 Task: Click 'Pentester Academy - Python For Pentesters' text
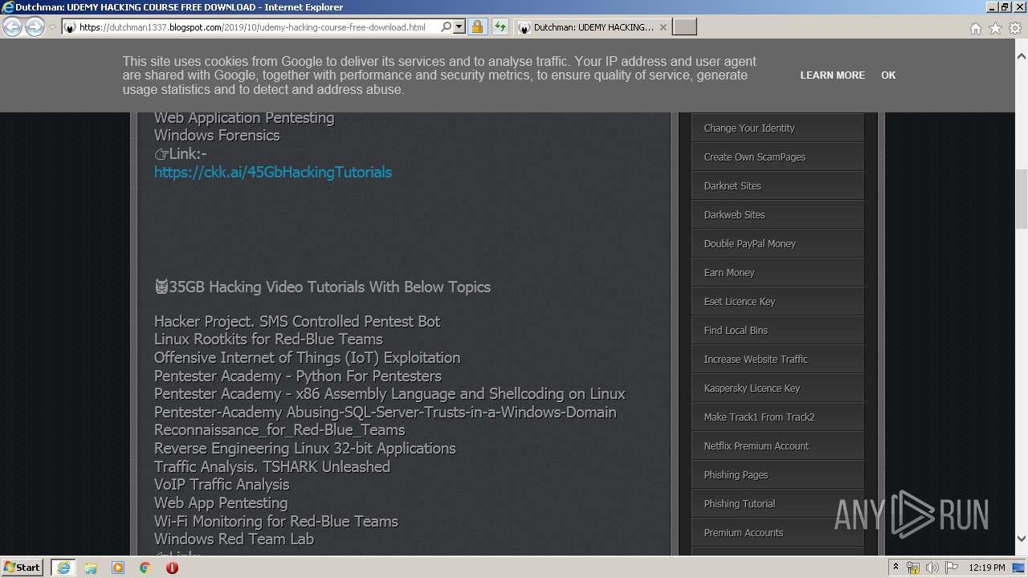point(298,376)
